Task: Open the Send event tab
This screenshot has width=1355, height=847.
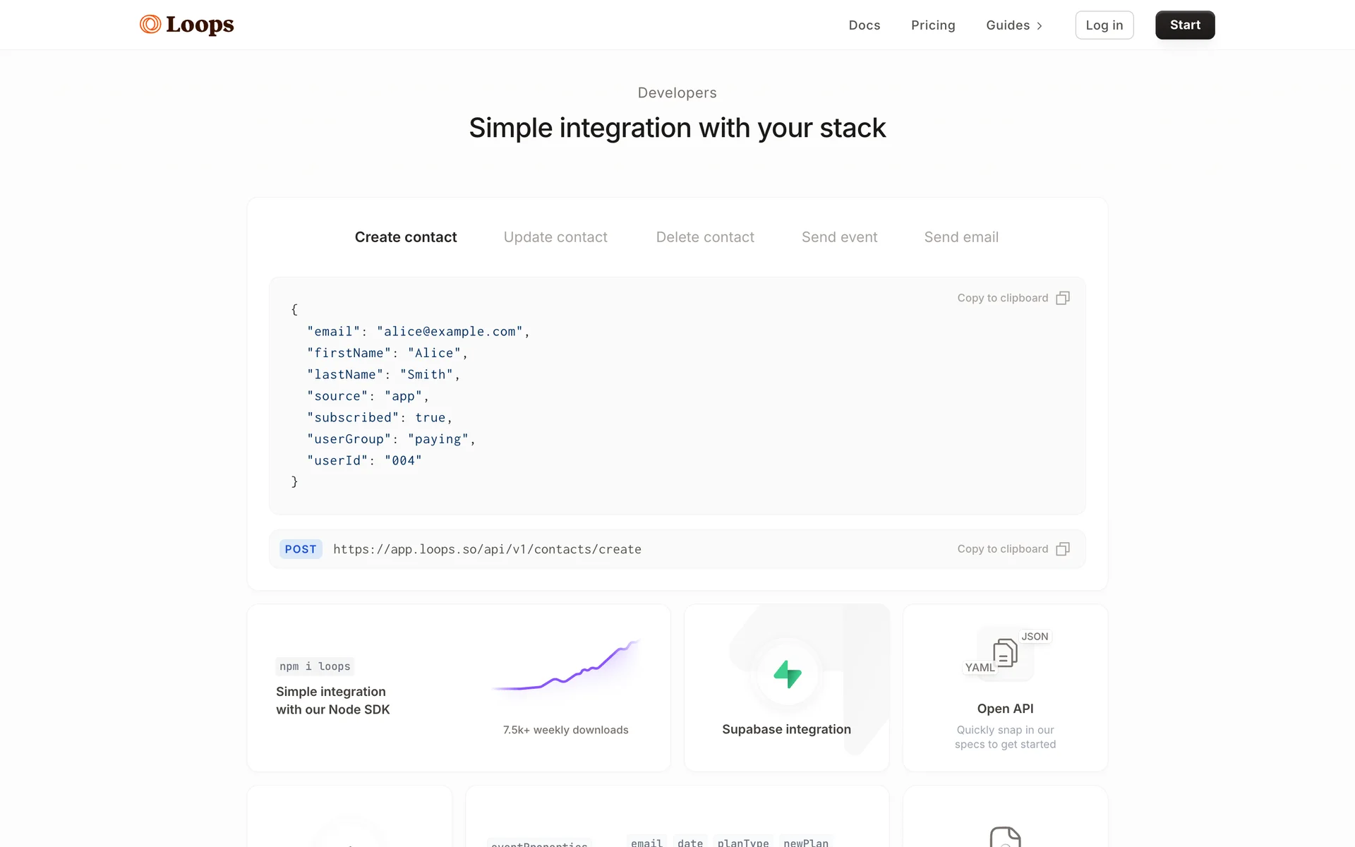Action: click(839, 237)
